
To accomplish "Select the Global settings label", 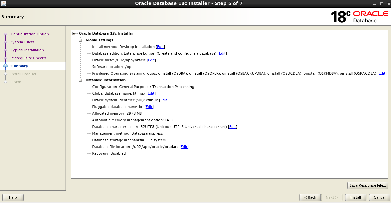I will pos(99,40).
